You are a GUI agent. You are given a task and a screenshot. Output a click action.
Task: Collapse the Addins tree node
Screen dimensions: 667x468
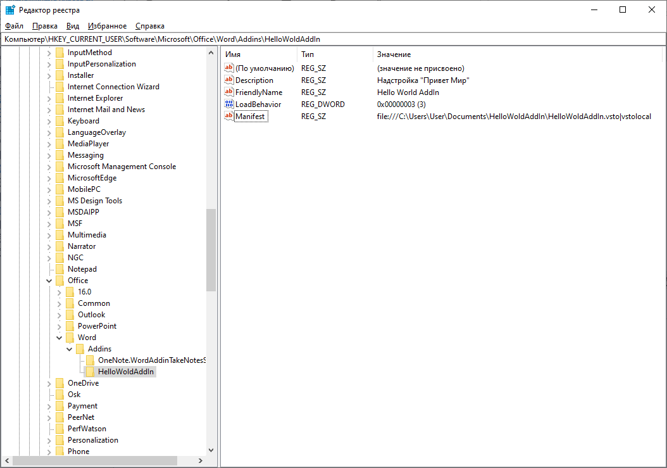[70, 349]
